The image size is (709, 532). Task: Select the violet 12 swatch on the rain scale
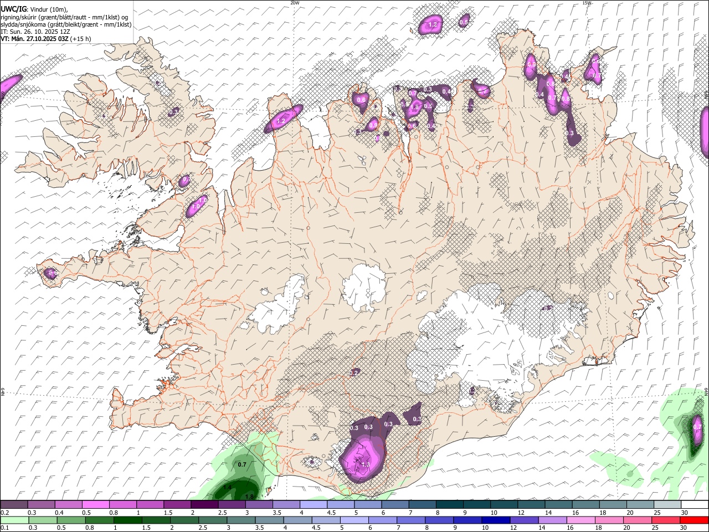[x=524, y=520]
